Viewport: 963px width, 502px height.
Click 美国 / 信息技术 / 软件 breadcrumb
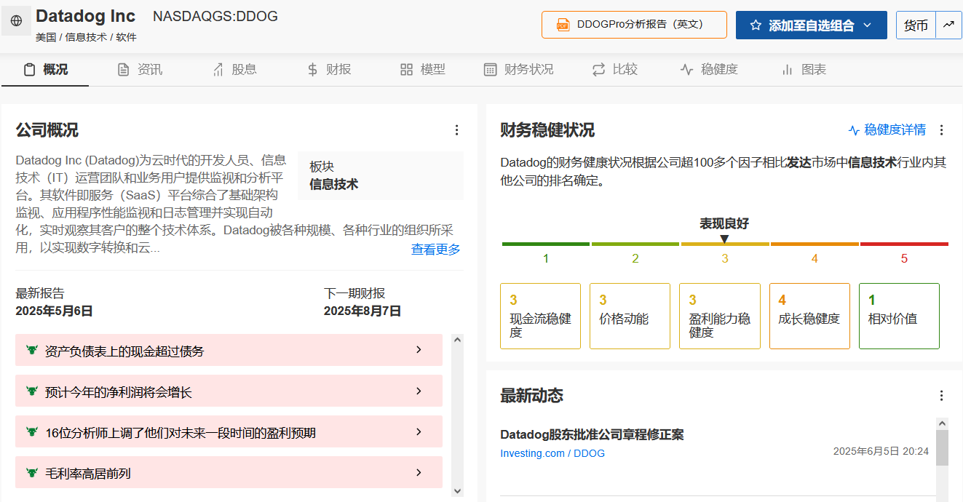pos(86,37)
